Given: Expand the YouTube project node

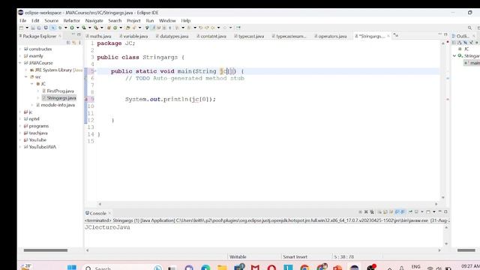Looking at the screenshot, I should click(x=20, y=140).
